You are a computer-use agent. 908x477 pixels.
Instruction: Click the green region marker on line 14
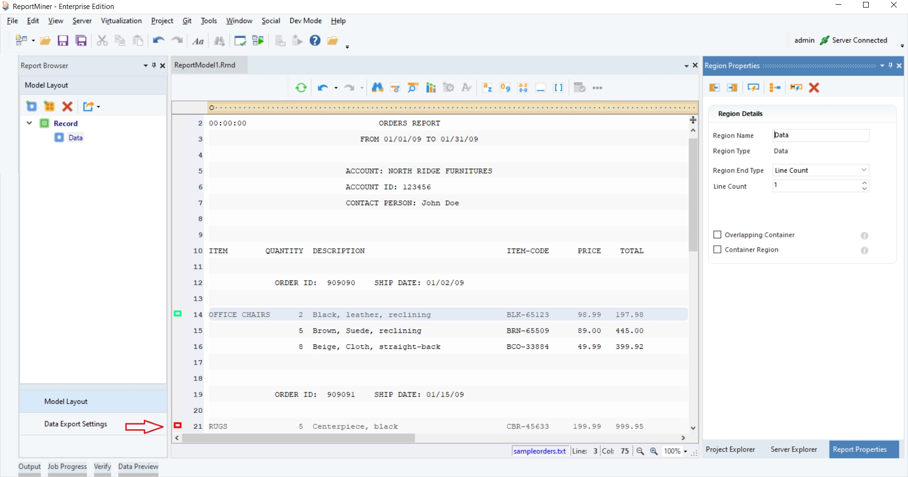point(178,313)
